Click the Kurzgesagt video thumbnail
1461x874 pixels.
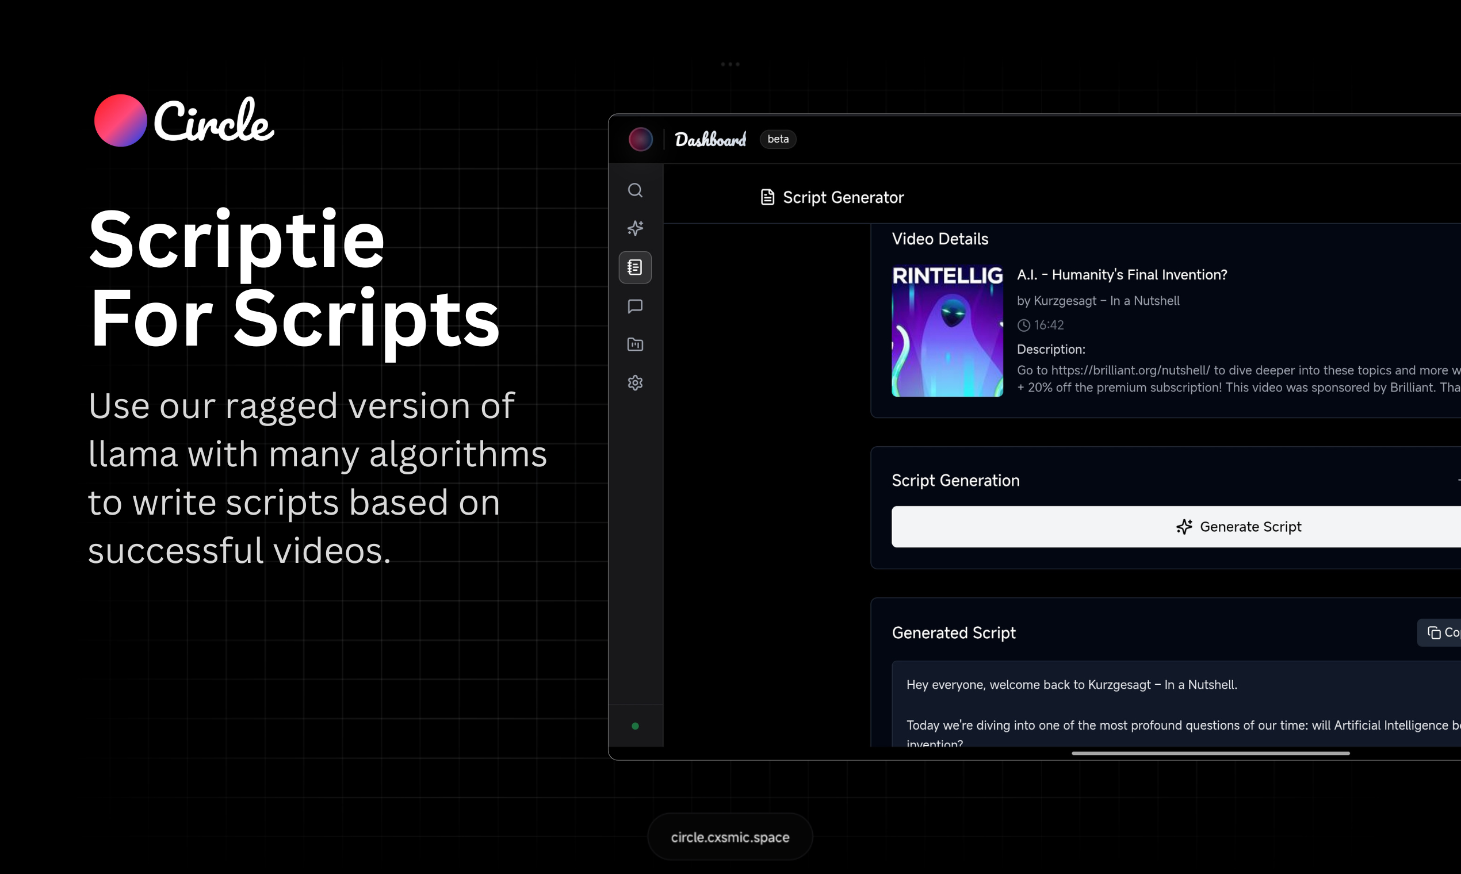(947, 331)
